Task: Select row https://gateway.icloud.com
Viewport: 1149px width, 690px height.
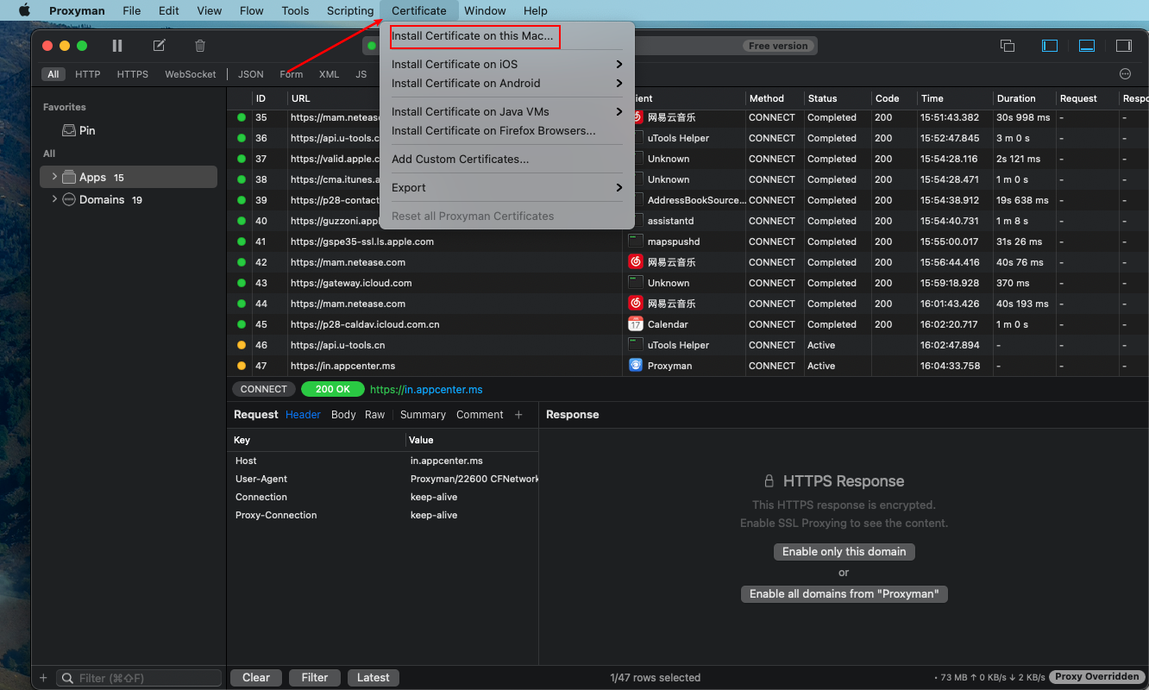Action: (x=688, y=283)
